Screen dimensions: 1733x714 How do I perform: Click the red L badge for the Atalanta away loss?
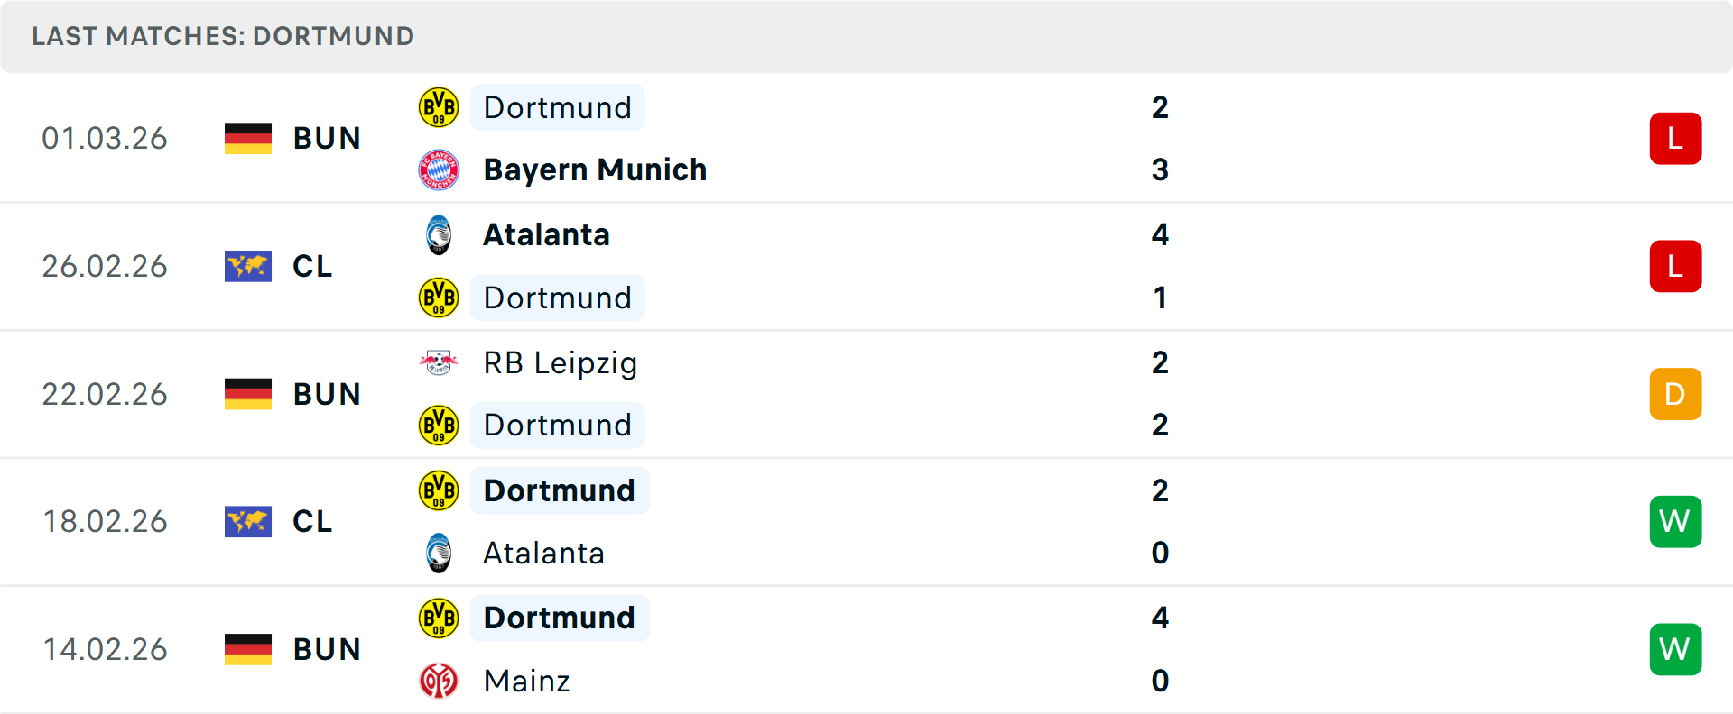coord(1675,266)
